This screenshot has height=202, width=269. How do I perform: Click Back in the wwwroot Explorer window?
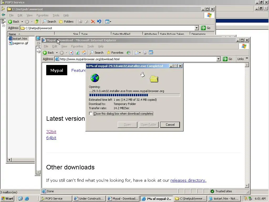[x=14, y=22]
